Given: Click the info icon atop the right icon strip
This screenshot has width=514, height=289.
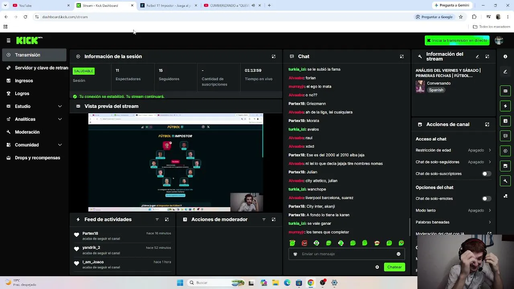Looking at the screenshot, I should click(x=505, y=57).
